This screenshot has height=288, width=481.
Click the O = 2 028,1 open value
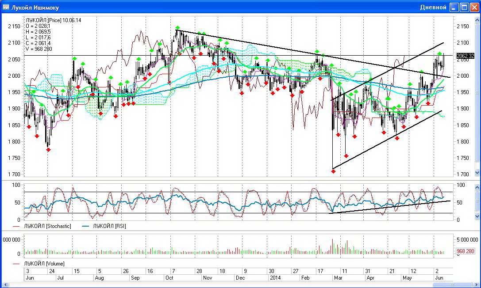coord(38,26)
